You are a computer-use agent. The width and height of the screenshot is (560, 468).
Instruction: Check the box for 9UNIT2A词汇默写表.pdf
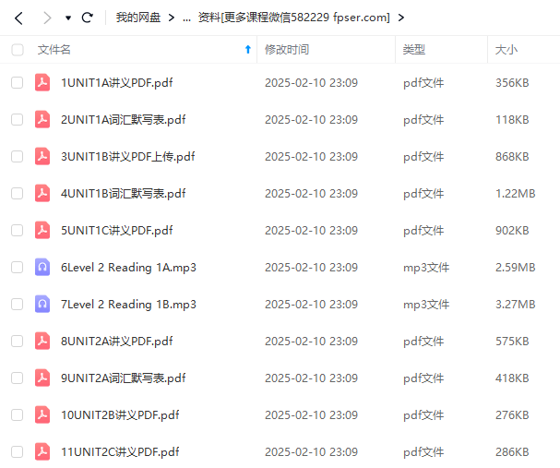click(18, 378)
